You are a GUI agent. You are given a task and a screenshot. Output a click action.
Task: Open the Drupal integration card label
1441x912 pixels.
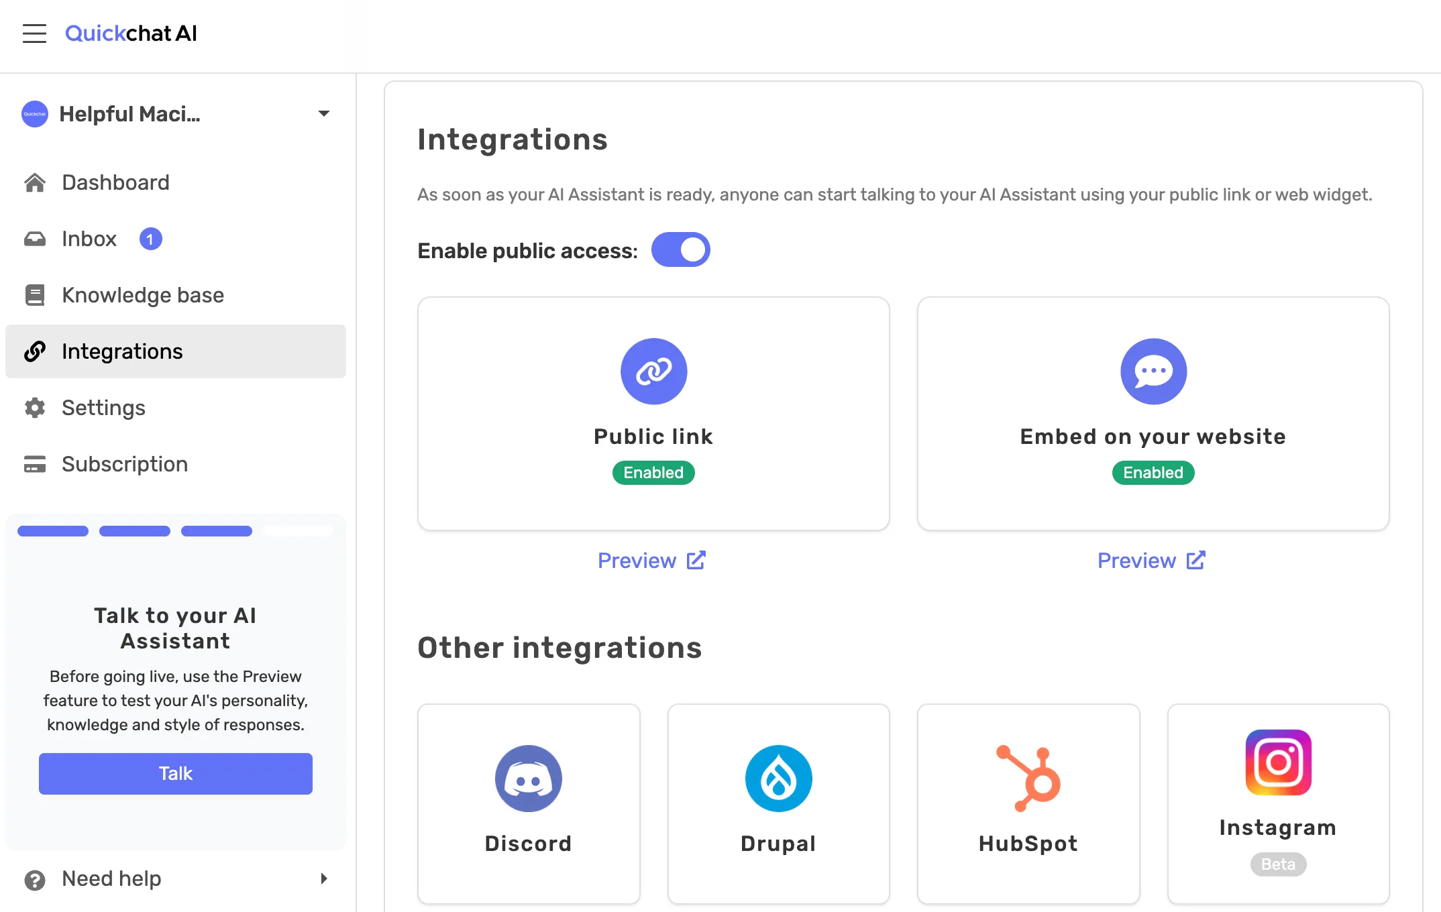(778, 844)
